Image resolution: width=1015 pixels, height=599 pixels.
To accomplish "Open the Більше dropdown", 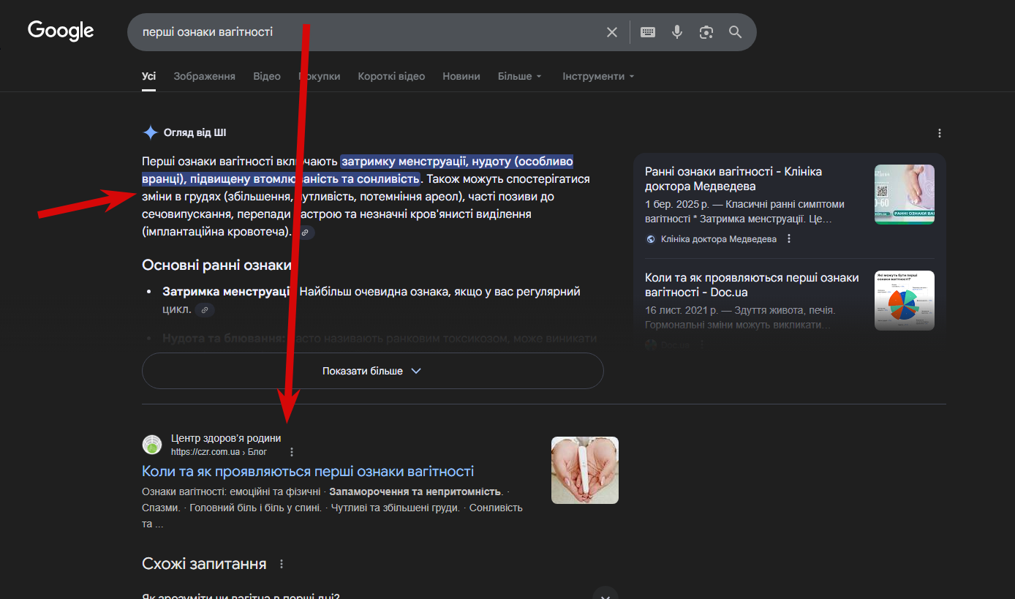I will 520,76.
